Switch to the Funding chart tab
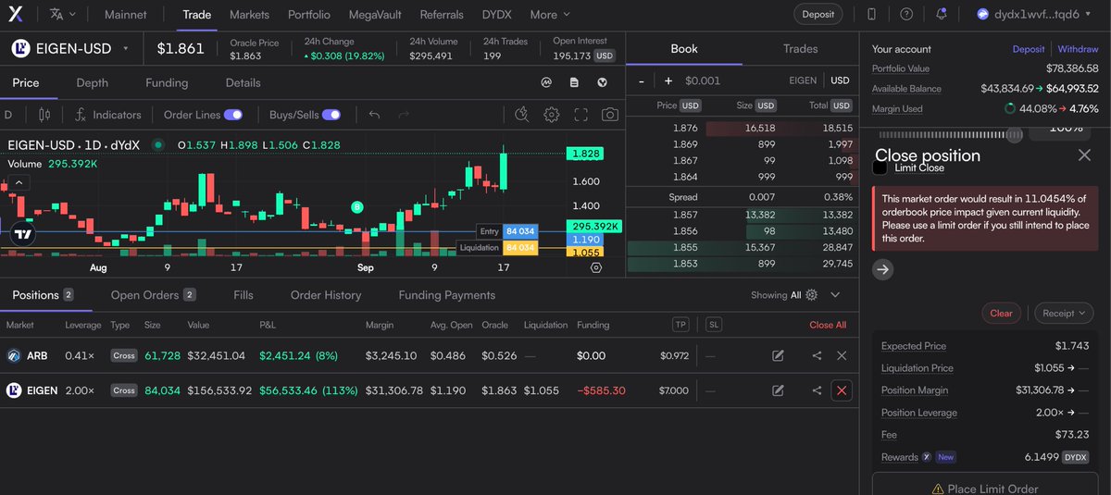The image size is (1111, 495). (x=167, y=82)
